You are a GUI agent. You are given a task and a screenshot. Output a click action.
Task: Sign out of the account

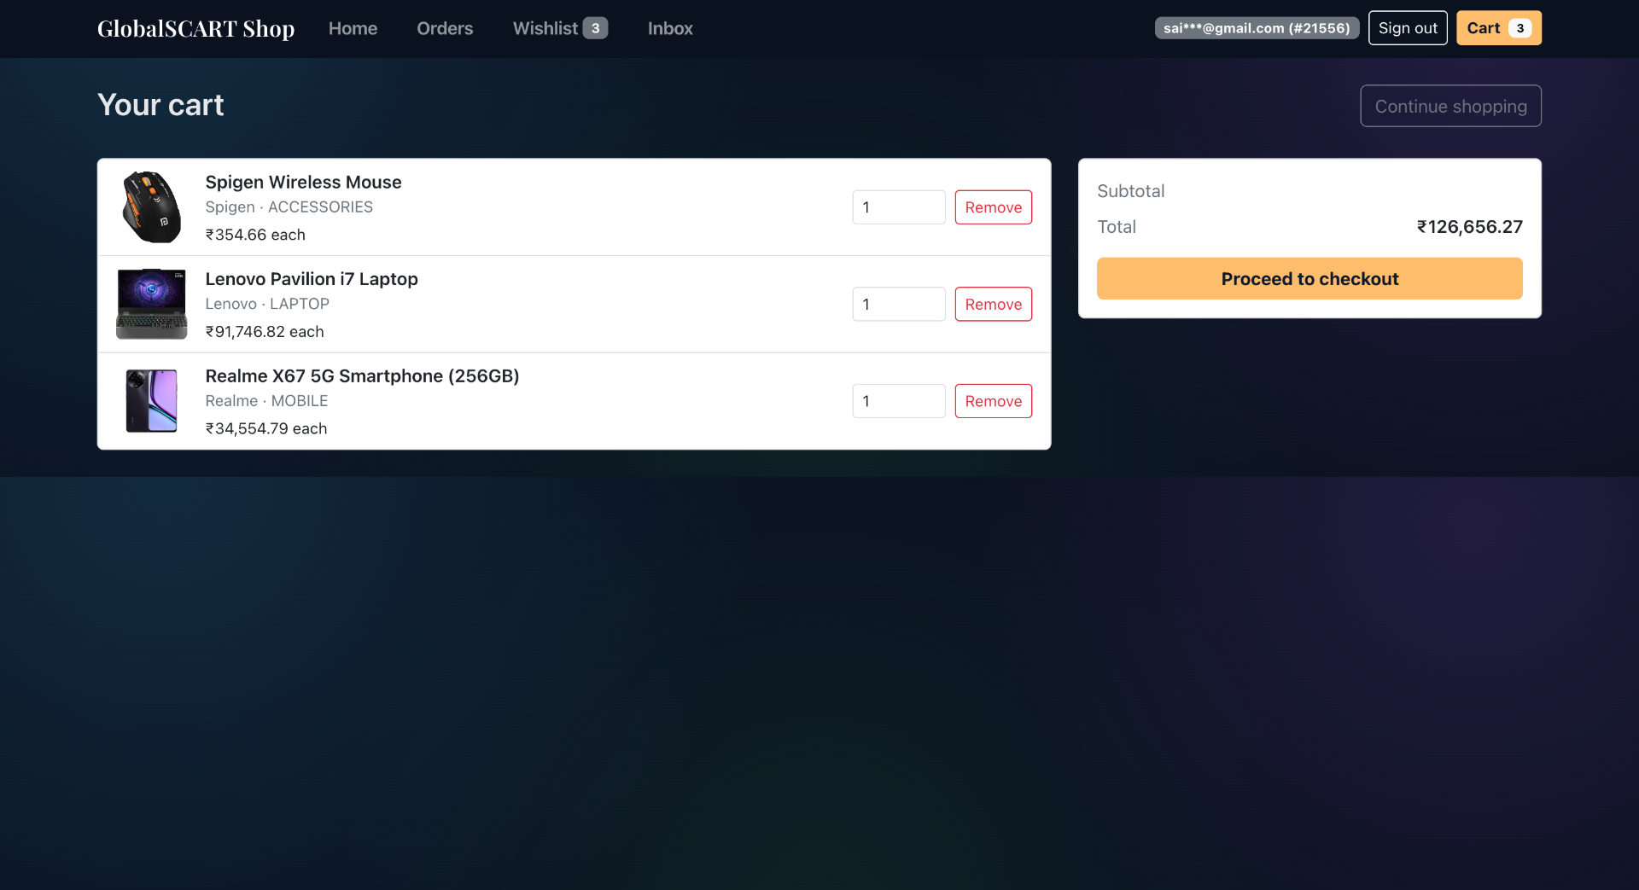click(x=1408, y=28)
